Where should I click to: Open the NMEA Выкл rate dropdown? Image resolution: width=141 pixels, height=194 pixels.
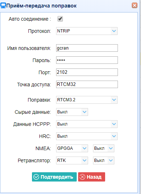click(104, 148)
